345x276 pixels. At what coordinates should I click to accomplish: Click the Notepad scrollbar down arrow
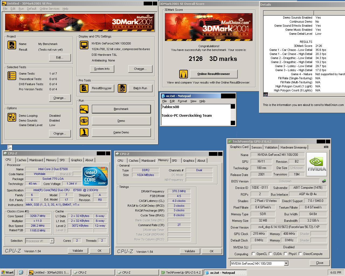[233, 123]
